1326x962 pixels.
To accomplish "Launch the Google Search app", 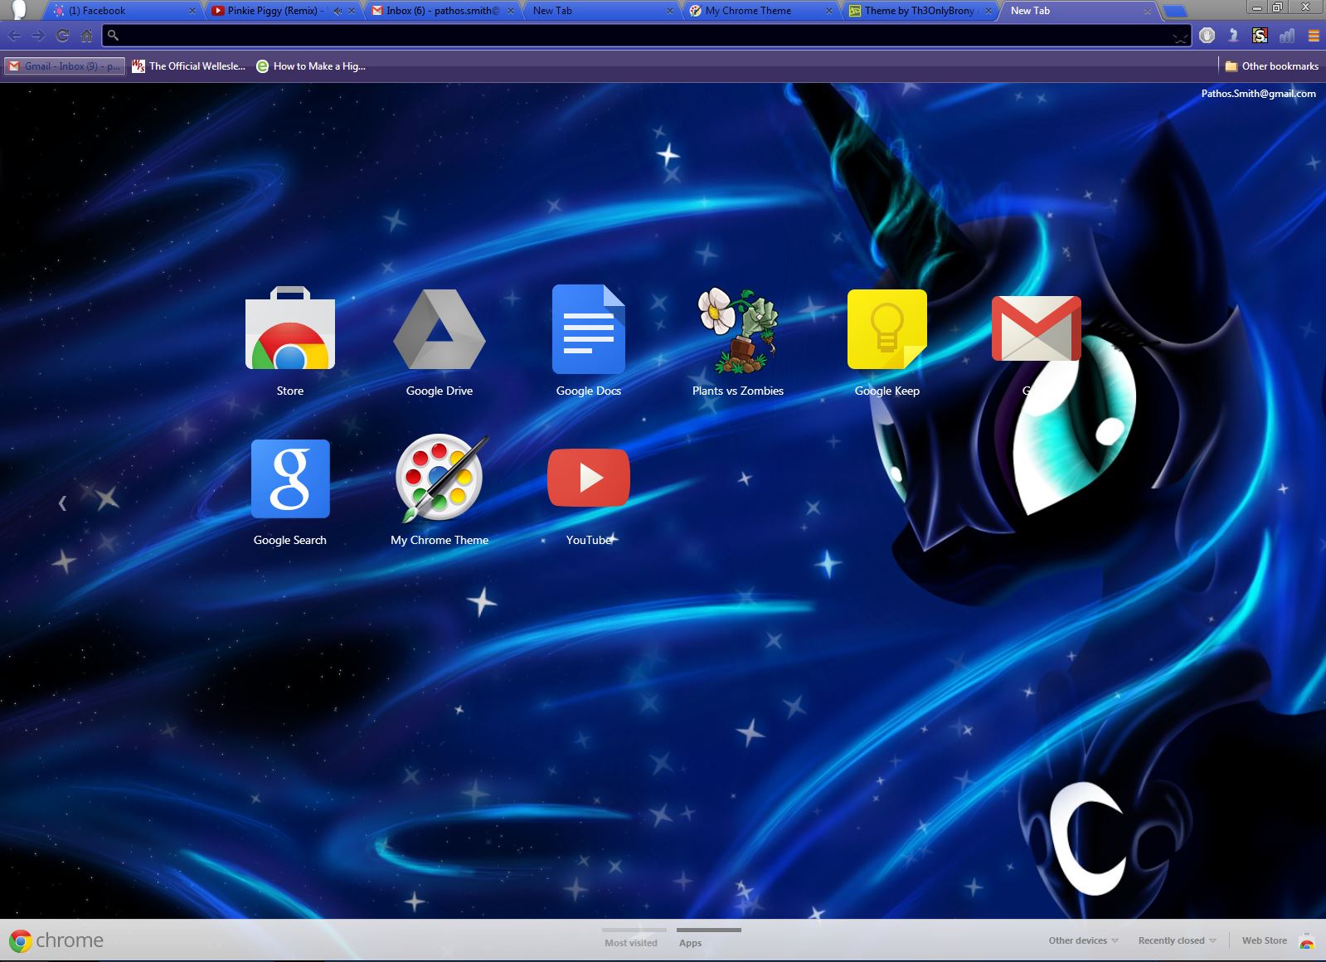I will click(290, 479).
